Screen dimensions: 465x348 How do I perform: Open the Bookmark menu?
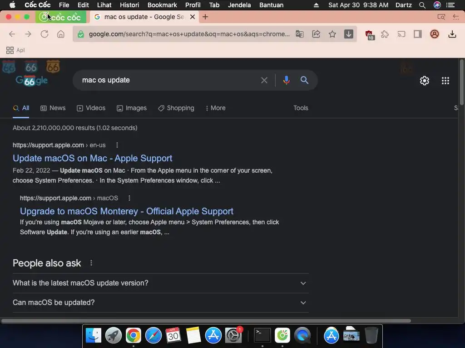tap(162, 5)
